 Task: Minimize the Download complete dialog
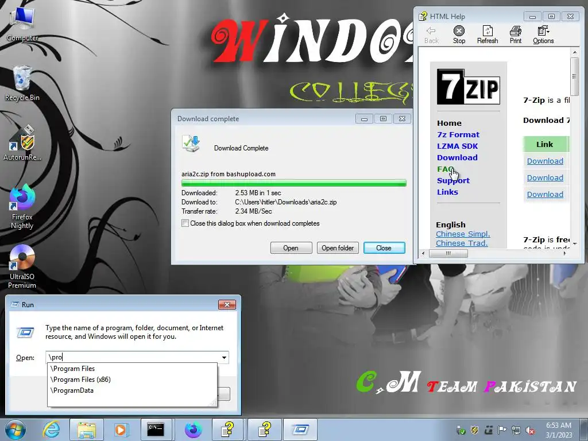363,119
